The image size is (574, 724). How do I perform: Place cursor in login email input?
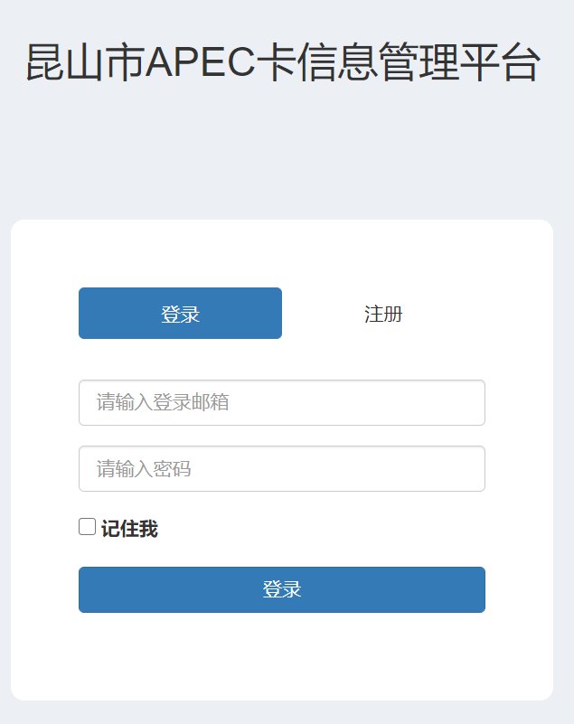282,402
